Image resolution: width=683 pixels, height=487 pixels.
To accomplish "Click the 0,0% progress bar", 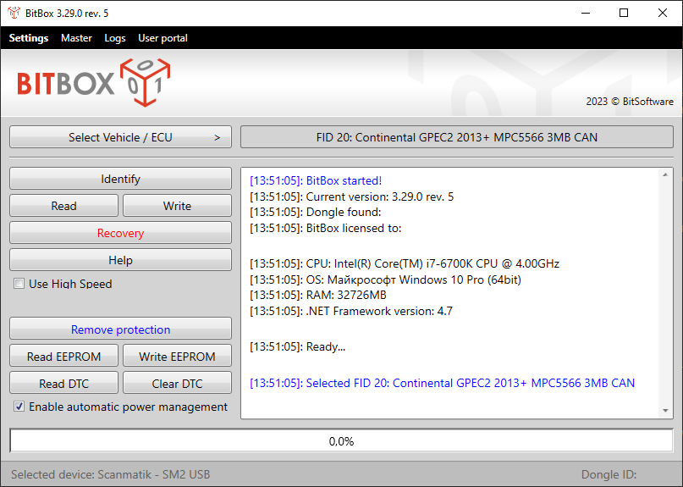I will click(x=342, y=441).
